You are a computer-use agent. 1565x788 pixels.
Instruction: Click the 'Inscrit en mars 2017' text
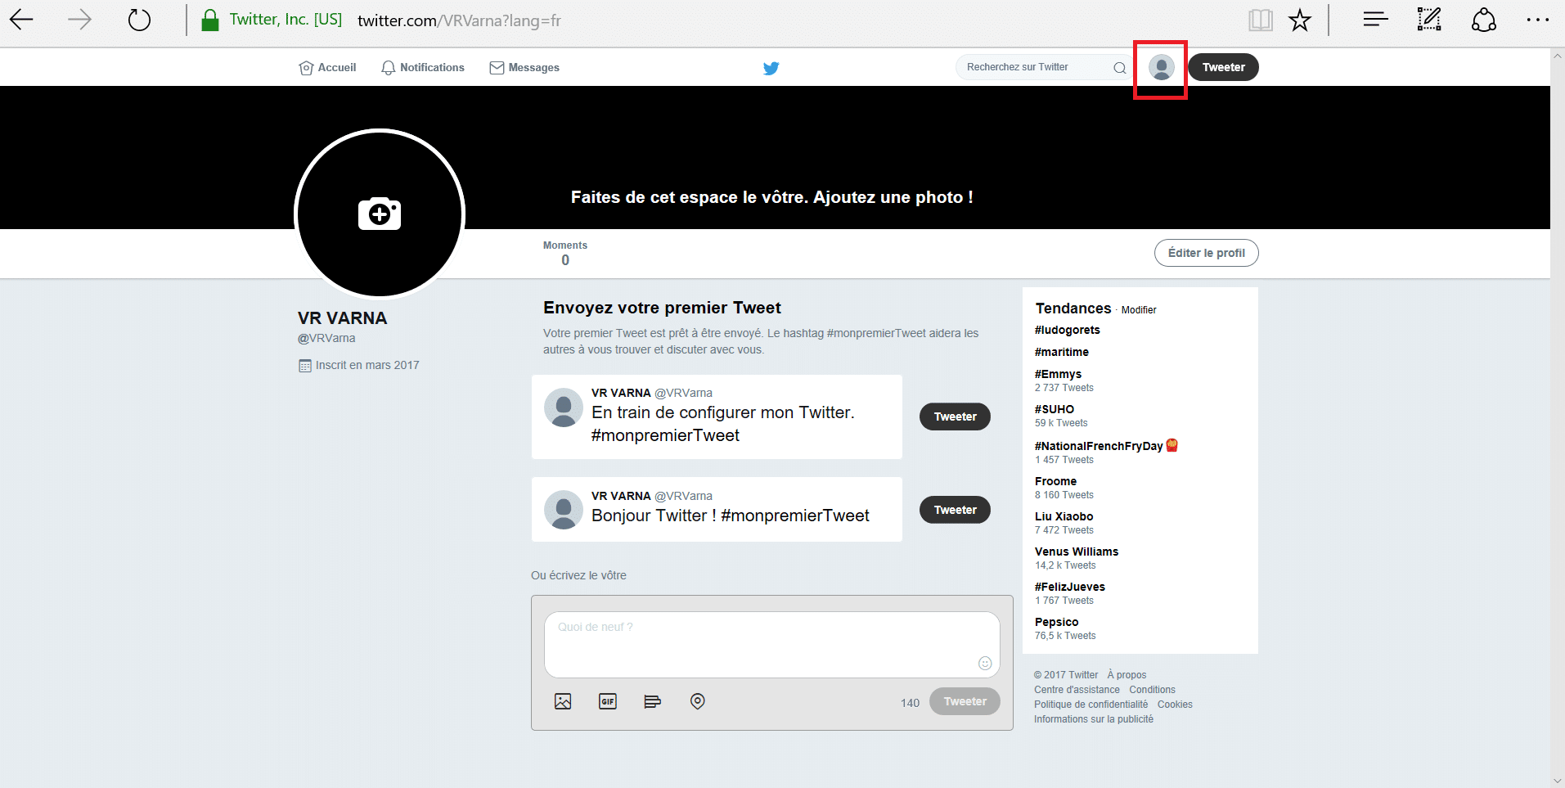coord(367,365)
